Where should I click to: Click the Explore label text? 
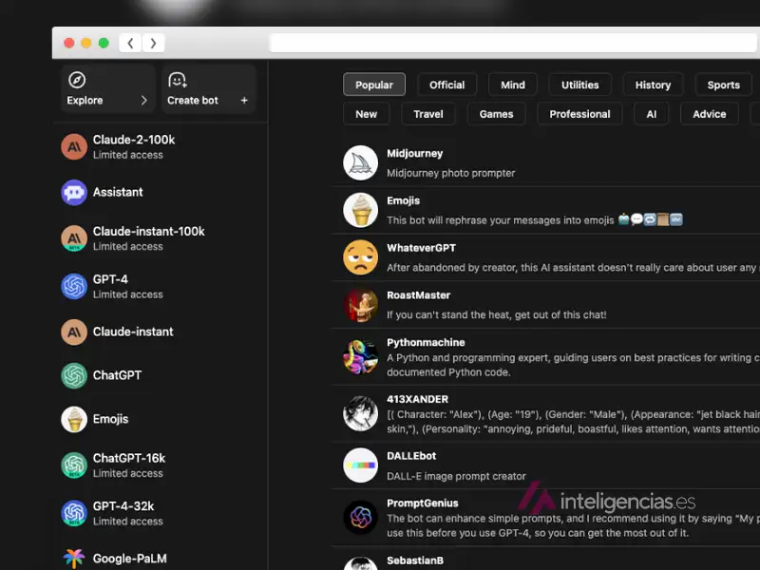point(85,101)
